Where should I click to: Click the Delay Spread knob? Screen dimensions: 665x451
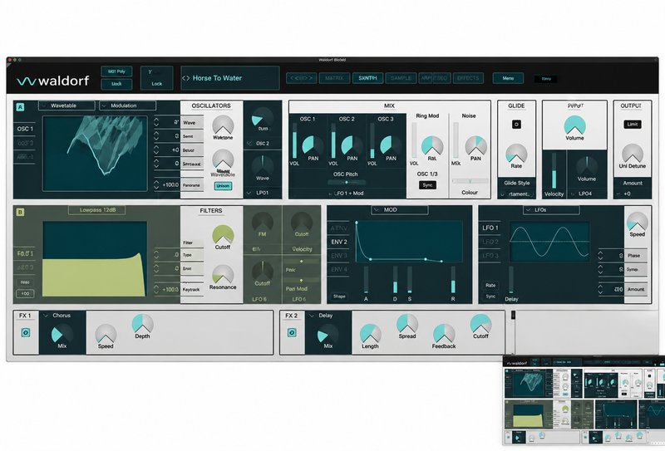[x=406, y=324]
